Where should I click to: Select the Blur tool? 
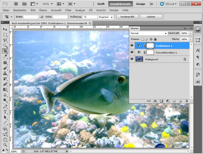click(x=5, y=95)
